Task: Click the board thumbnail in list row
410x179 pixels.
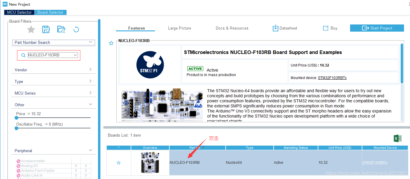Action: pos(150,163)
